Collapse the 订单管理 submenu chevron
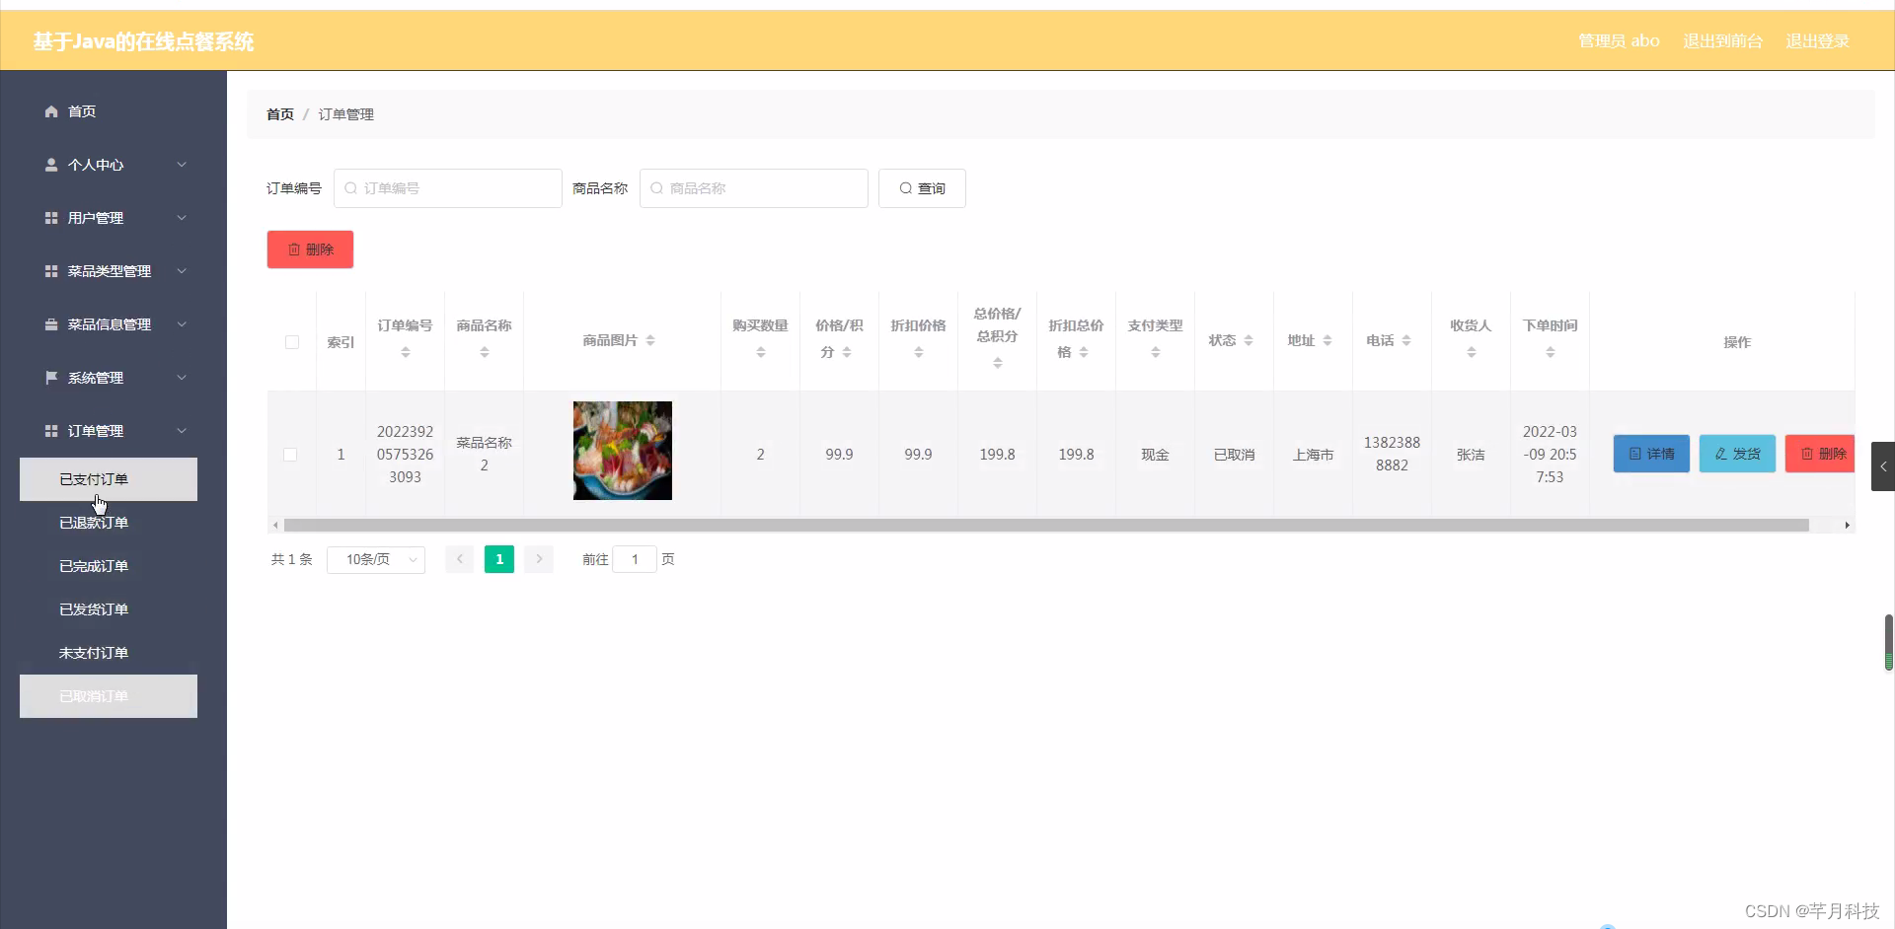Screen dimensions: 1895x929 (182, 431)
